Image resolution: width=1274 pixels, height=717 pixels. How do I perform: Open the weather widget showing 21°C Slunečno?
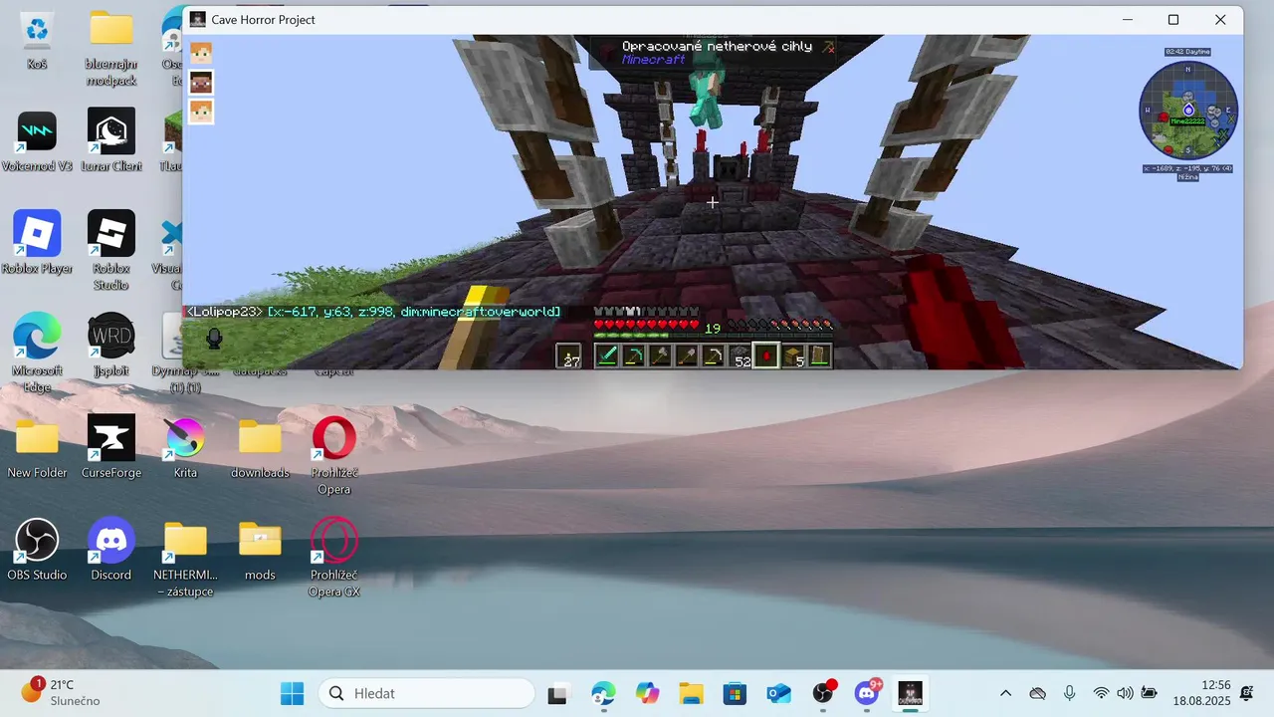pyautogui.click(x=62, y=693)
